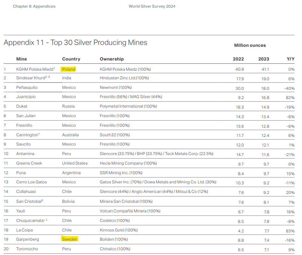
Task: Select the 2022 column header
Action: point(238,59)
